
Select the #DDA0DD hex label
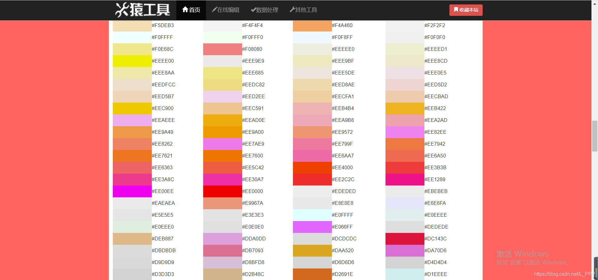pyautogui.click(x=254, y=239)
